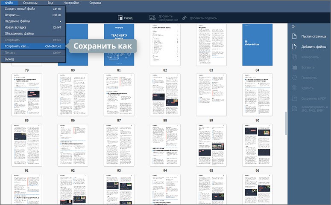Image resolution: width=331 pixels, height=205 pixels.
Task: Click Пустая страница label
Action: click(313, 37)
